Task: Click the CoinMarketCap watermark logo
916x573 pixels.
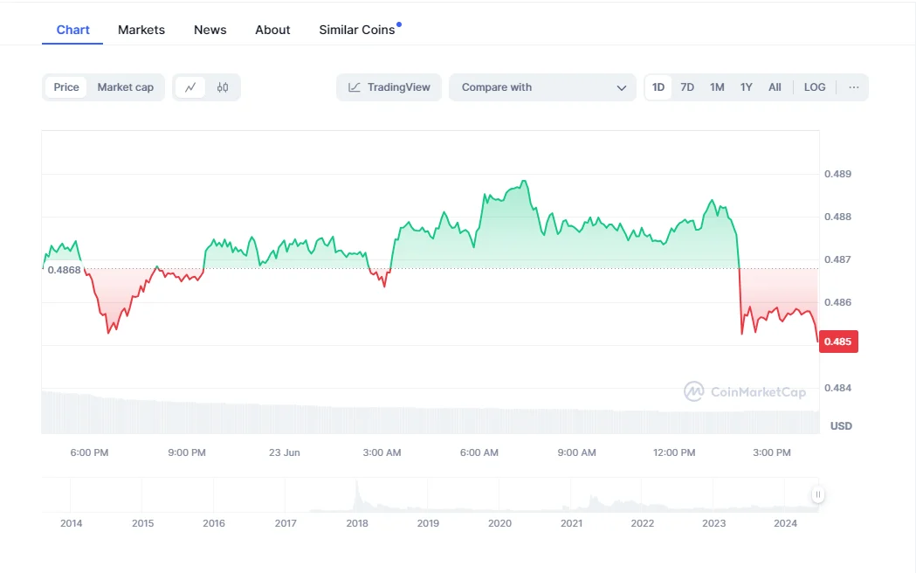Action: 745,392
